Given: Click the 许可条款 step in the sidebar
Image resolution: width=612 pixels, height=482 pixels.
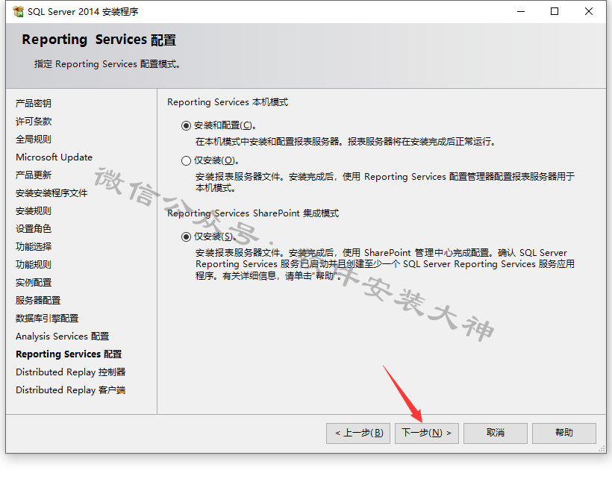Looking at the screenshot, I should click(x=34, y=122).
